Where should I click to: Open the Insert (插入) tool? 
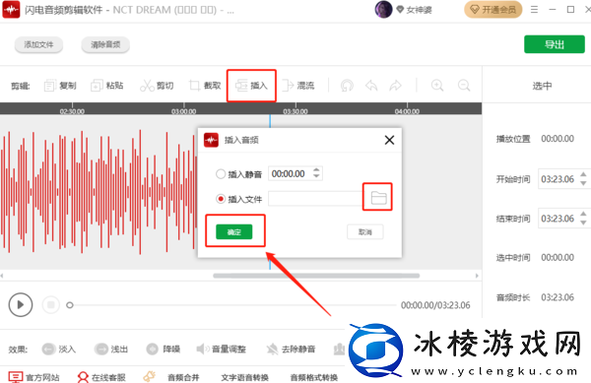tap(251, 86)
